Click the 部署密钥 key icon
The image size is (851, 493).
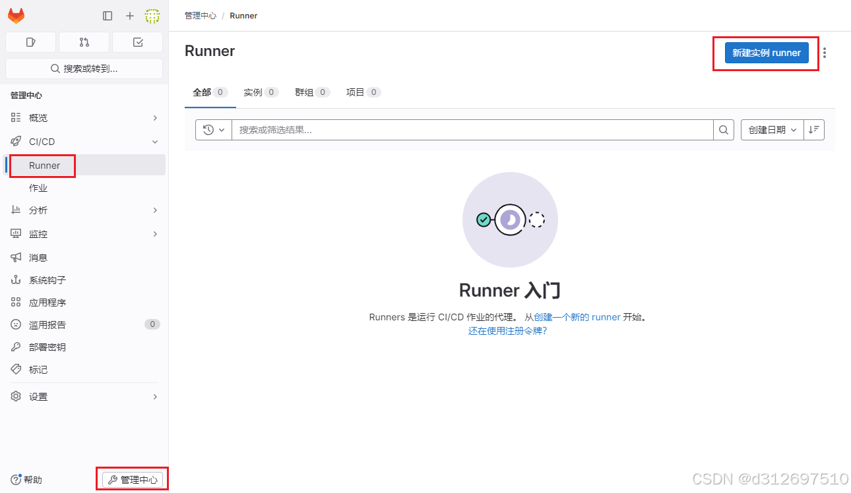pyautogui.click(x=16, y=347)
